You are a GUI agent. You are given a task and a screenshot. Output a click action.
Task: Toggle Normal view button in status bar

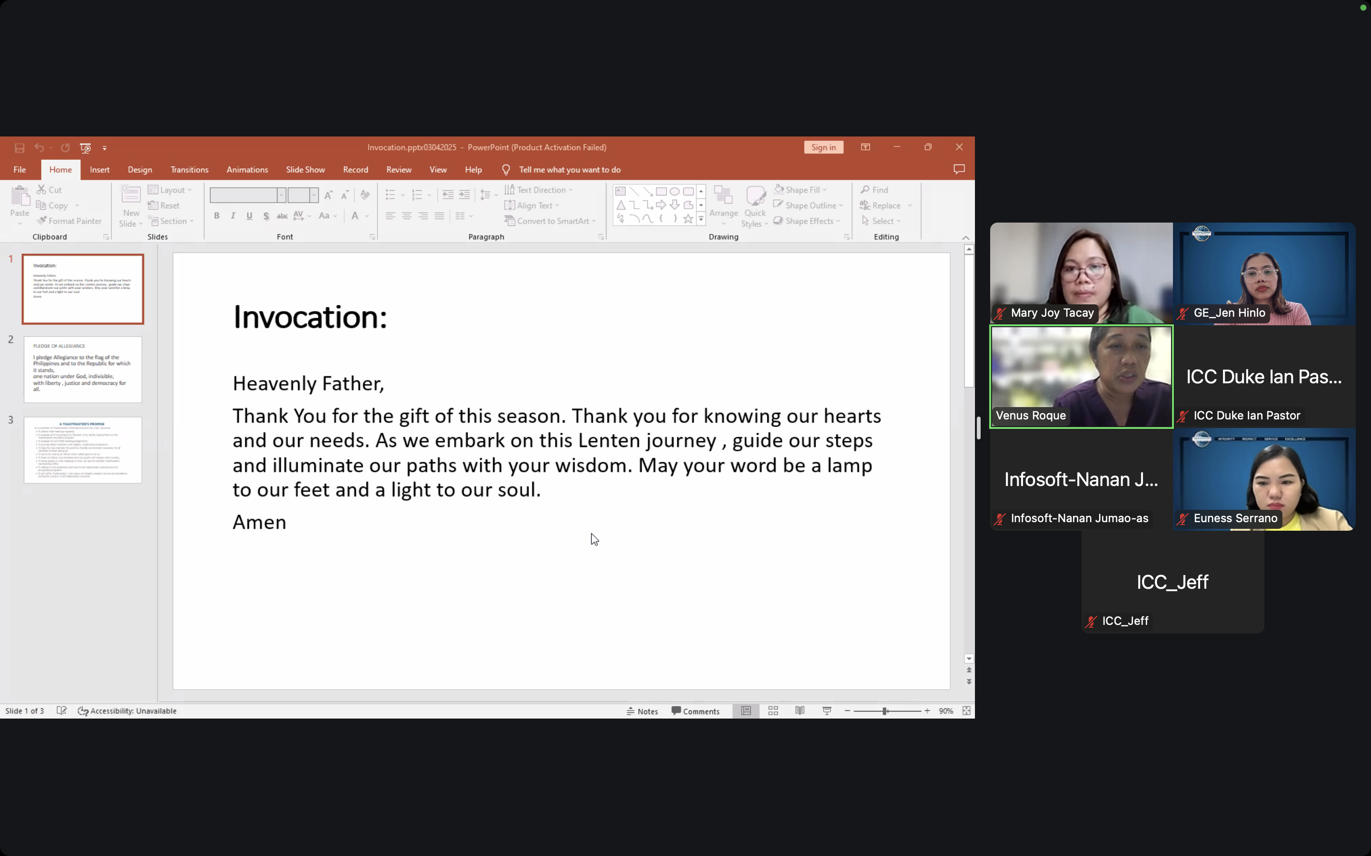pos(745,710)
